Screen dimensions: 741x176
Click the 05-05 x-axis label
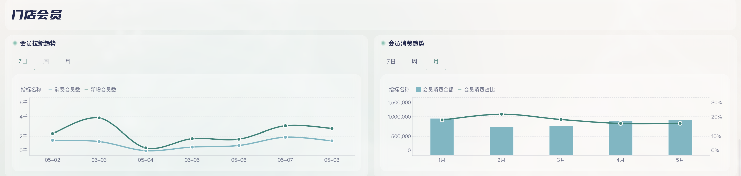[x=192, y=160]
